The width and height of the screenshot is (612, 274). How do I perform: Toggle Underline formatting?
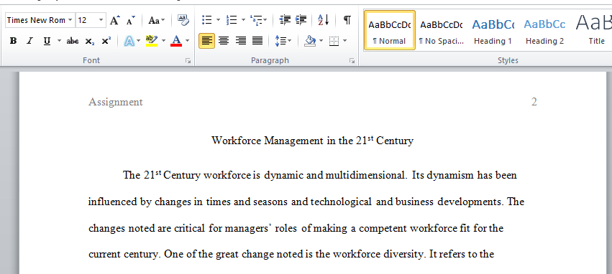point(47,41)
